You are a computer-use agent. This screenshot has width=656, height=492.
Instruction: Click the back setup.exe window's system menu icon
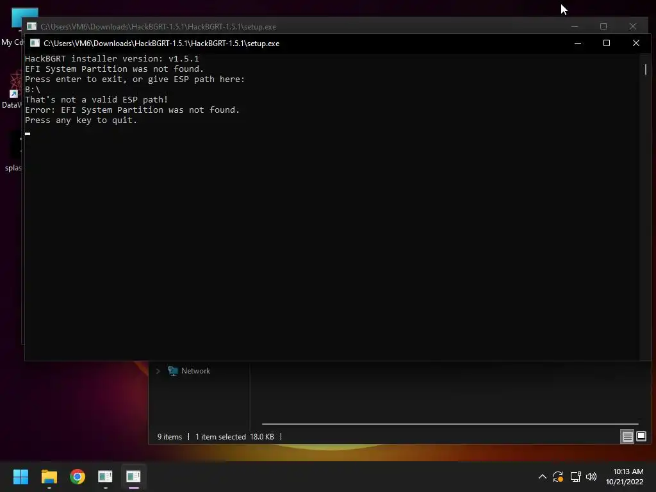31,26
